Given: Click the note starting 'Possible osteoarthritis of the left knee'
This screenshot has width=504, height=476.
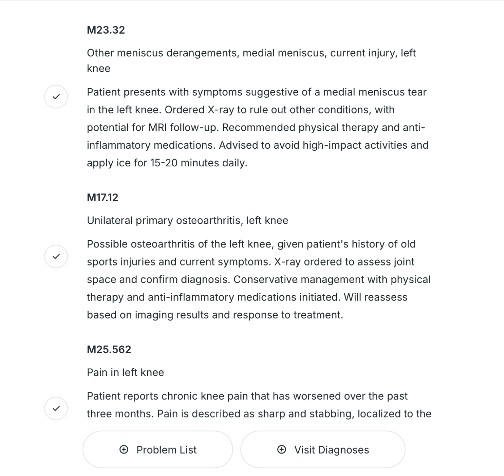Looking at the screenshot, I should coord(259,279).
